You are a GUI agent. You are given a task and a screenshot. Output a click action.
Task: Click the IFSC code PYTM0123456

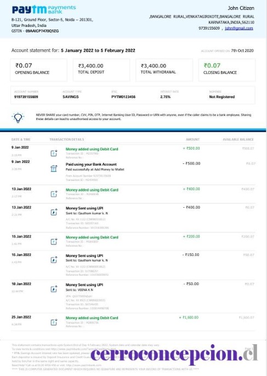[x=123, y=97]
